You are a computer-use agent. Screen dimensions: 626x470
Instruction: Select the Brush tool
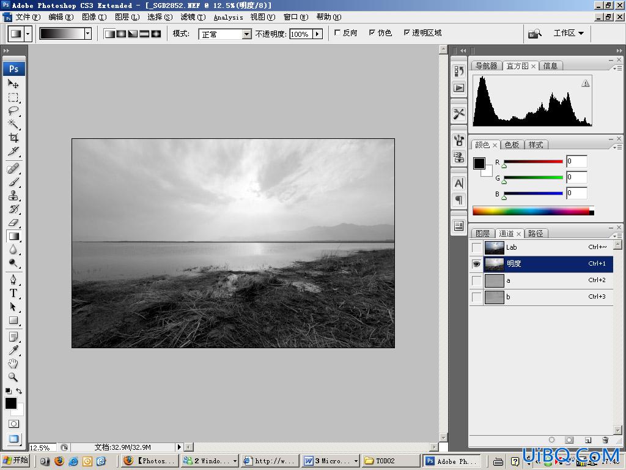pyautogui.click(x=13, y=182)
